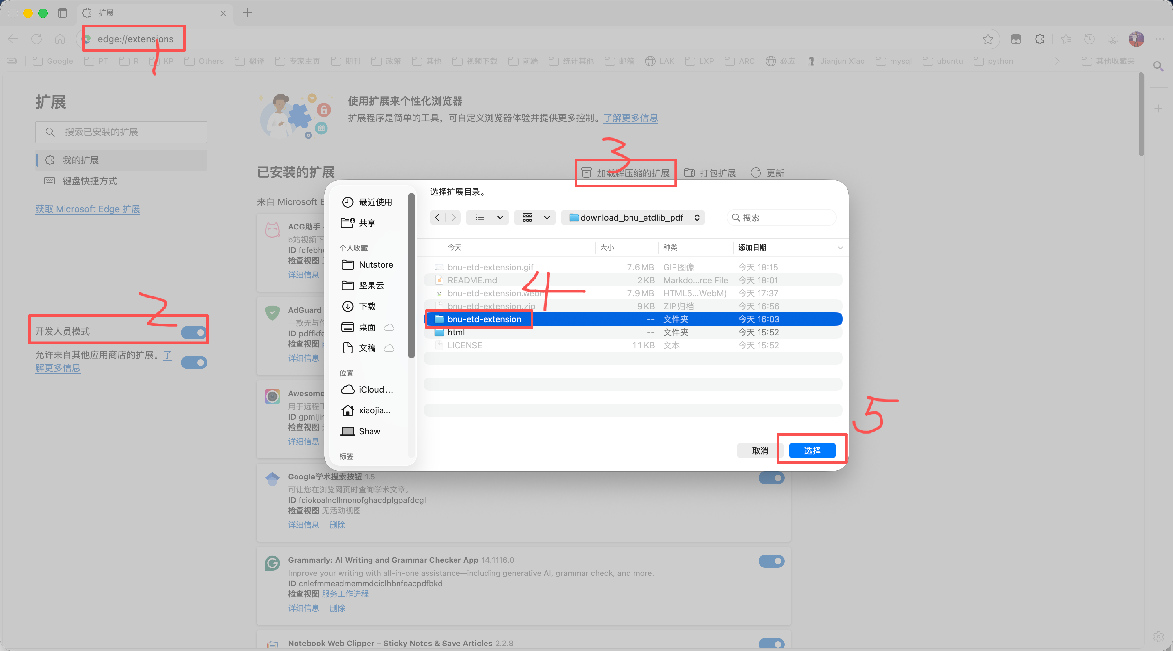Open the extensions puzzle toolbar icon
The height and width of the screenshot is (651, 1173).
(x=1040, y=39)
